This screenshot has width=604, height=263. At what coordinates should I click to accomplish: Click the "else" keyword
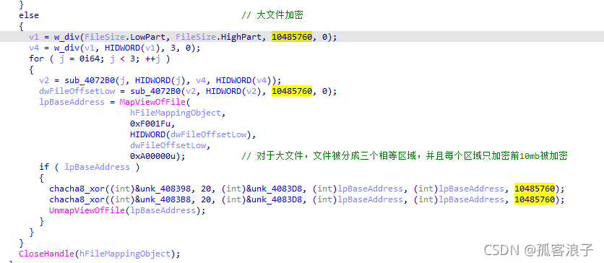[x=29, y=15]
